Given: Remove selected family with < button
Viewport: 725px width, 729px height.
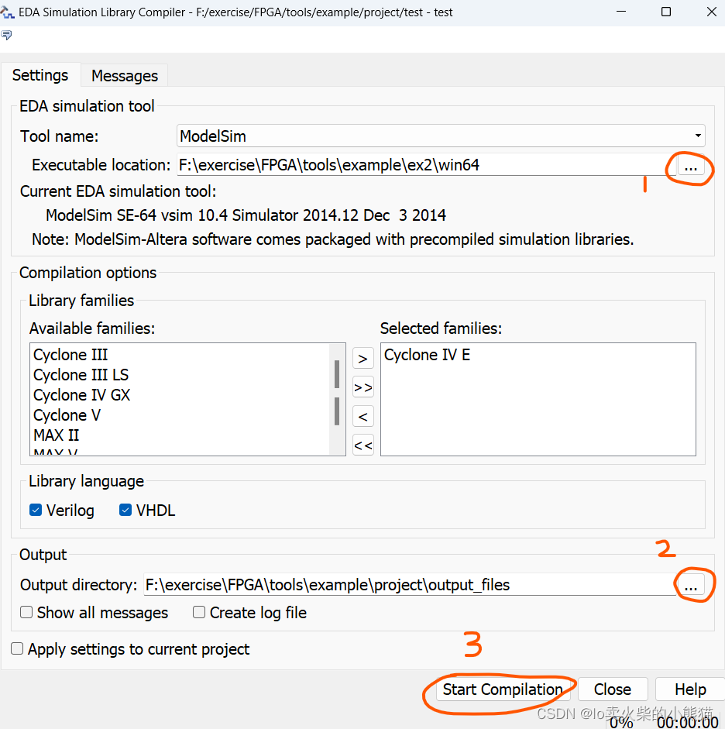Looking at the screenshot, I should 362,417.
